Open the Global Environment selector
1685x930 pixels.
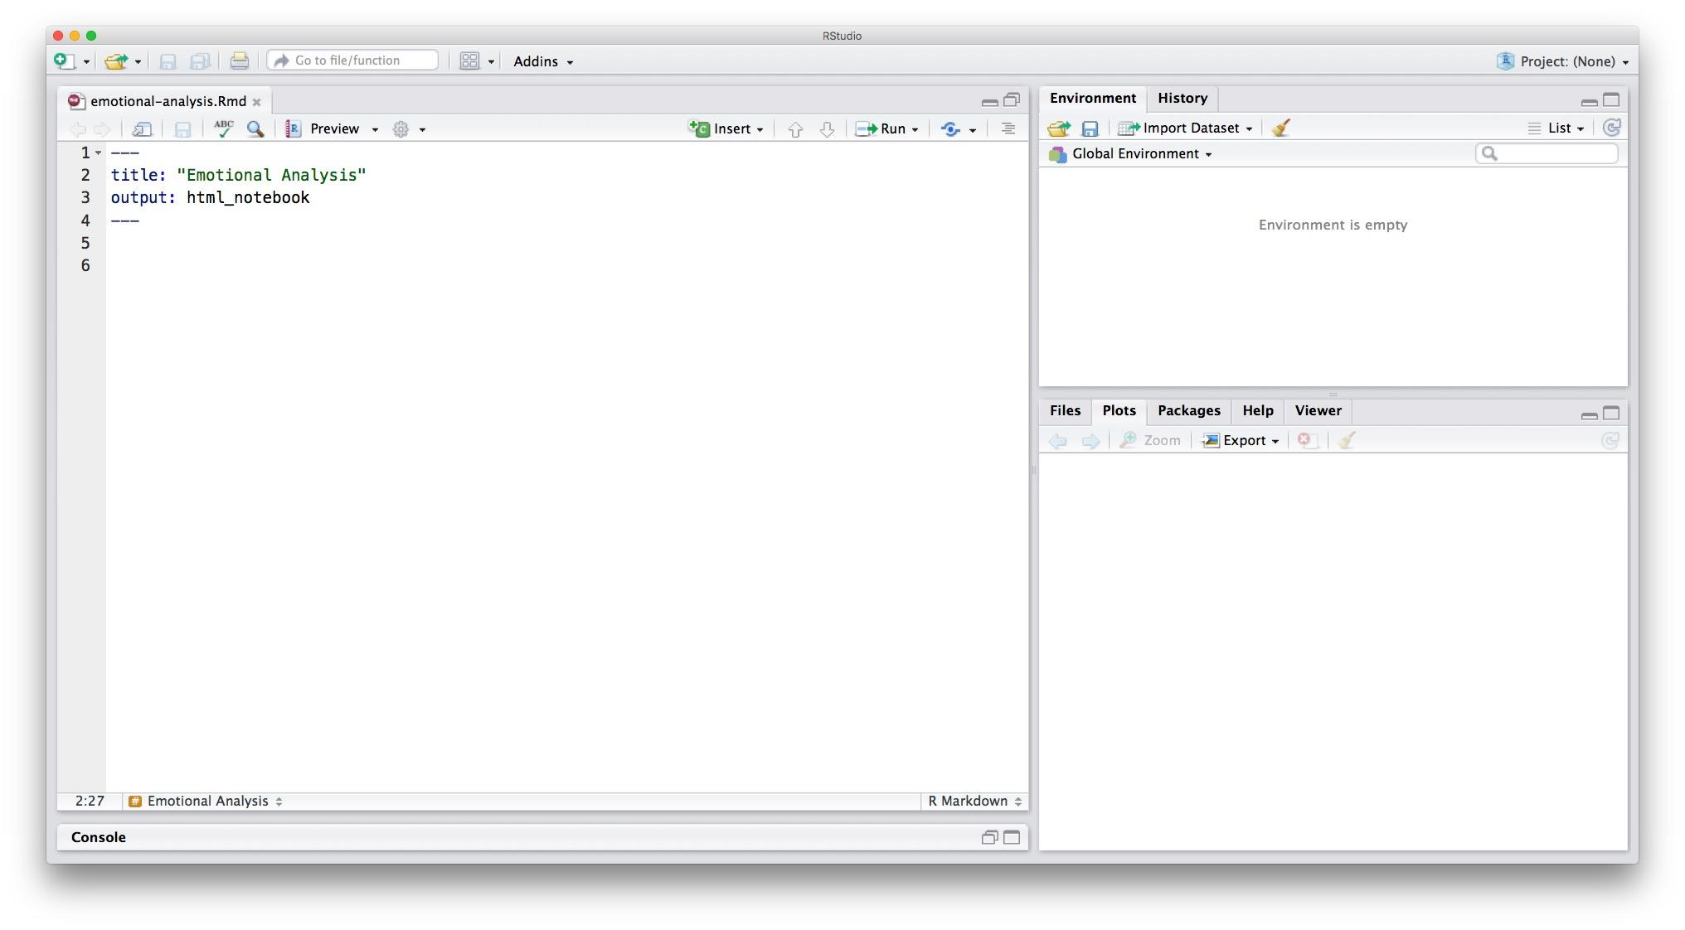(x=1138, y=153)
